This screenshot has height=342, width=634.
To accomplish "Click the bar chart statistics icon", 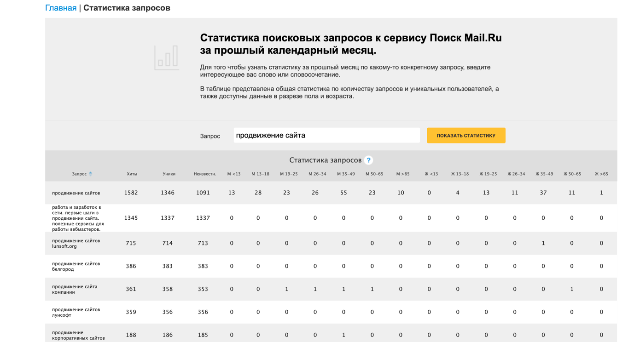I will (x=166, y=57).
